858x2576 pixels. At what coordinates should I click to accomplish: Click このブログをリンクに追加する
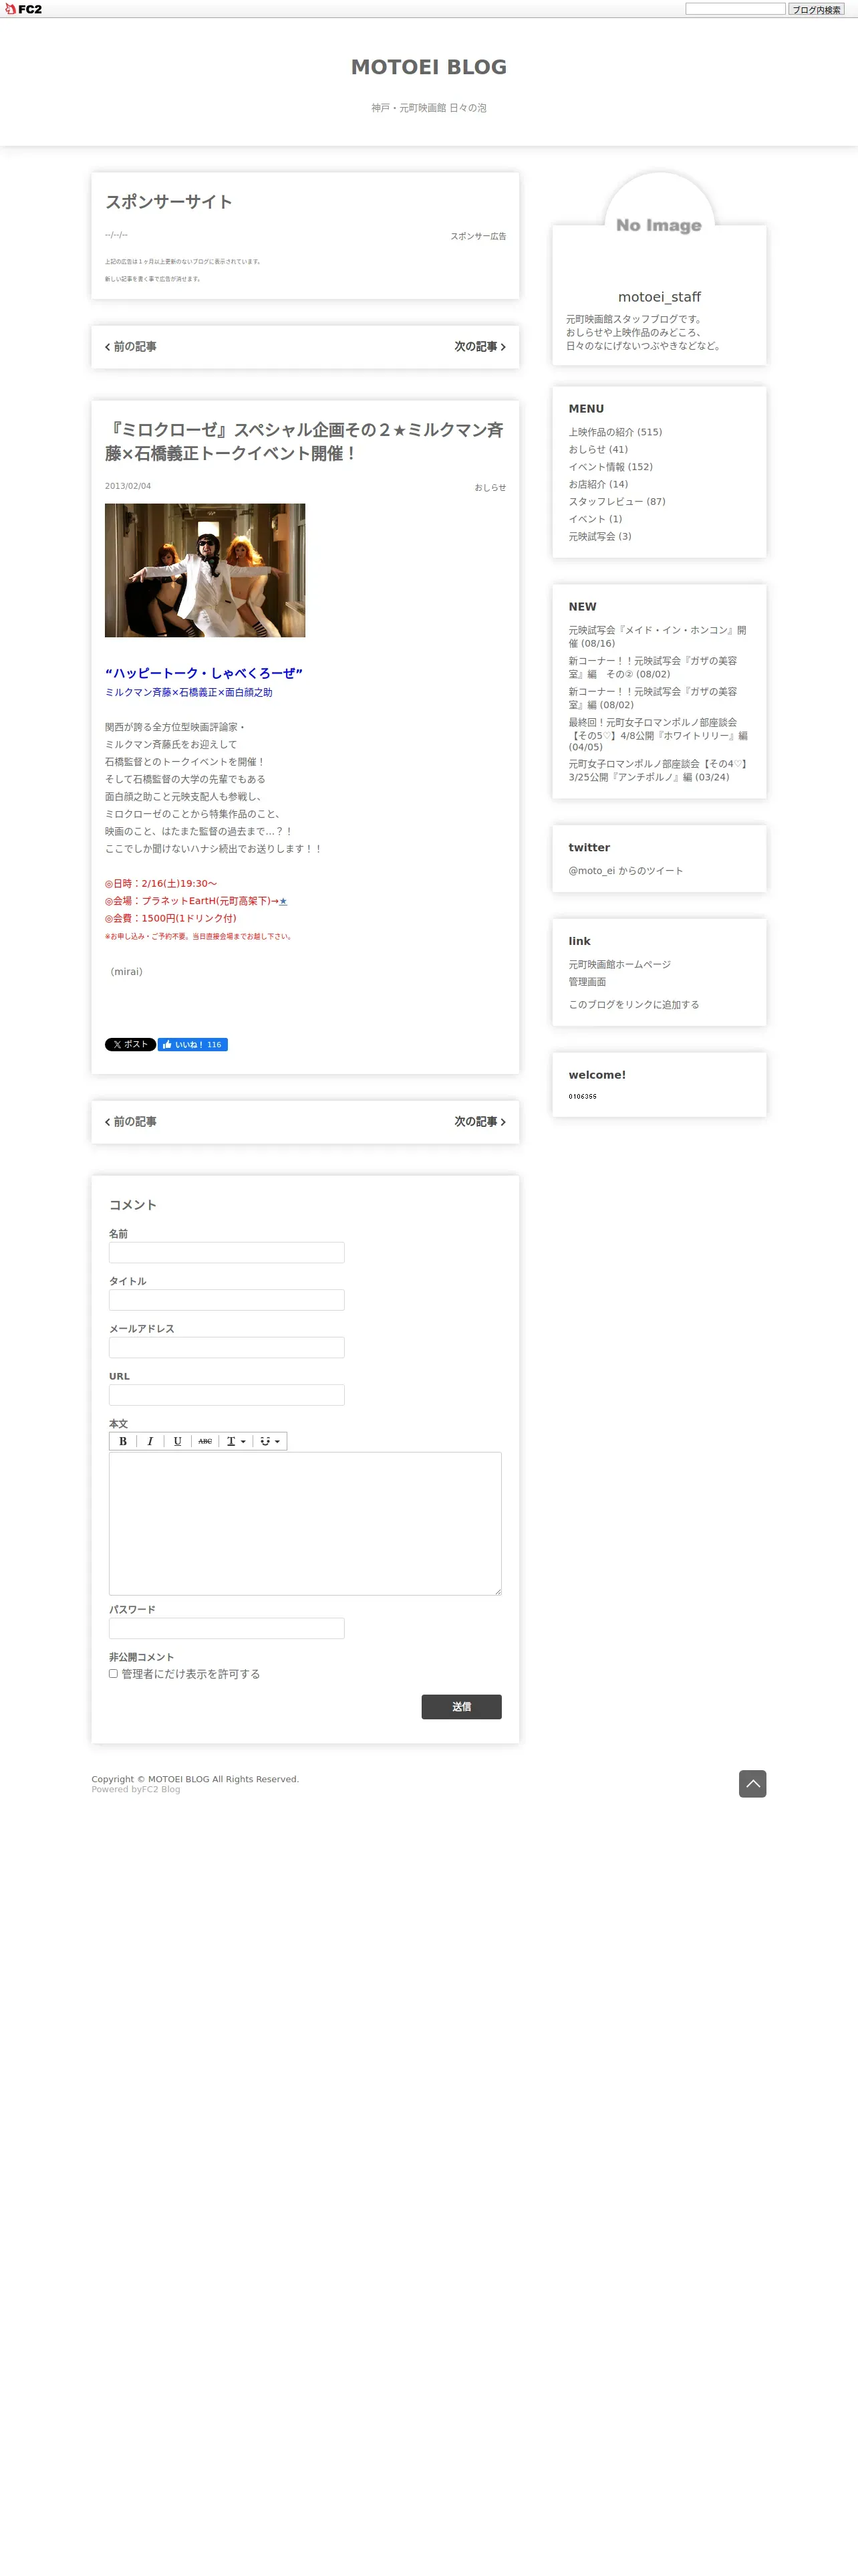pyautogui.click(x=634, y=1005)
